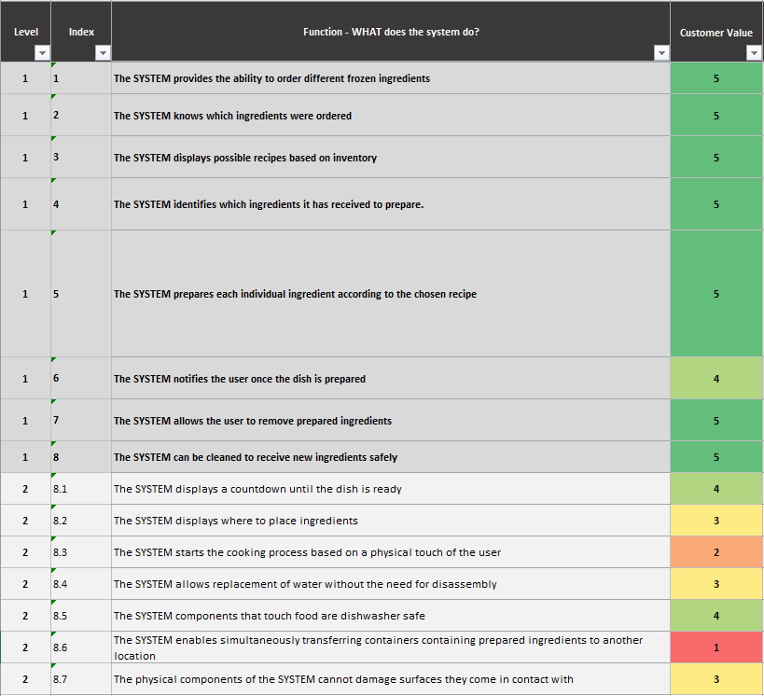Screen dimensions: 764x696
Task: Select cell 'The SYSTEM notifies the user once the dish is prepared'
Action: (x=391, y=378)
